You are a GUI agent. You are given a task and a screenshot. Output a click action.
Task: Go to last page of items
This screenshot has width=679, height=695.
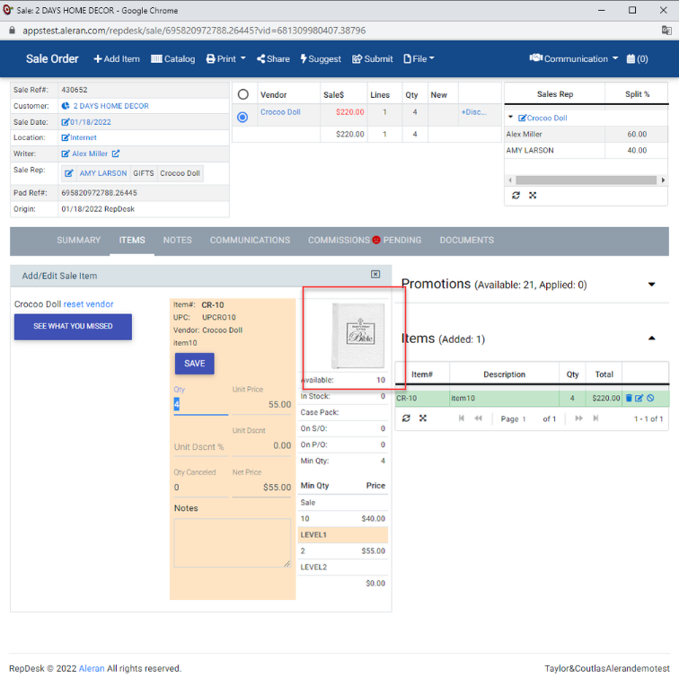click(595, 418)
